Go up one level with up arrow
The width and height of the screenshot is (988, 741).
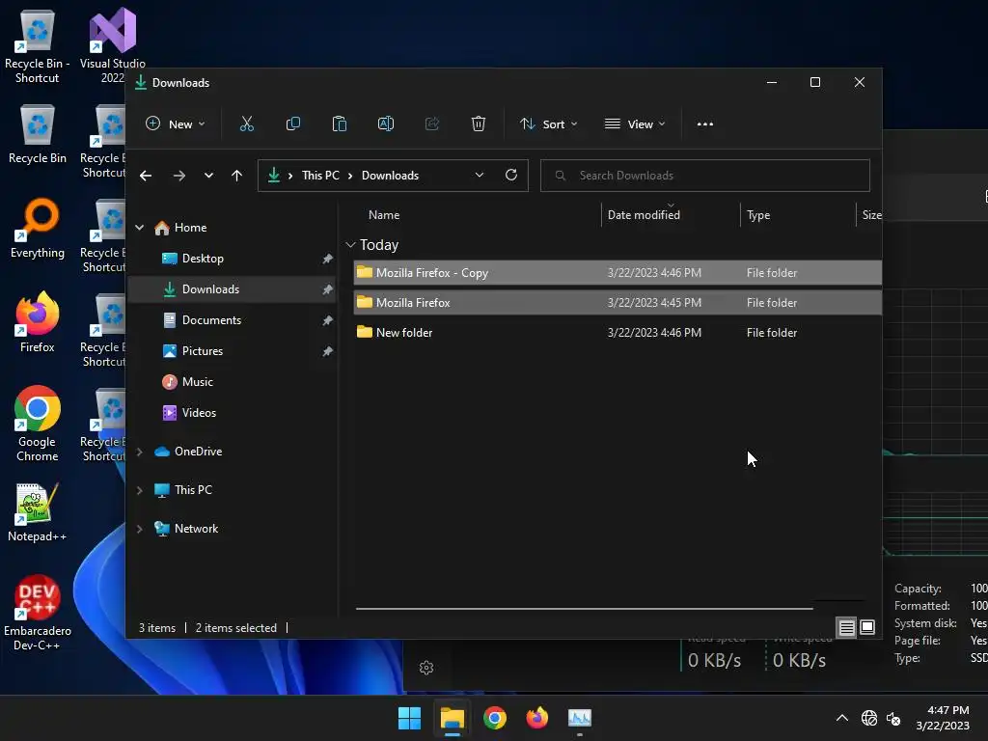pos(236,176)
